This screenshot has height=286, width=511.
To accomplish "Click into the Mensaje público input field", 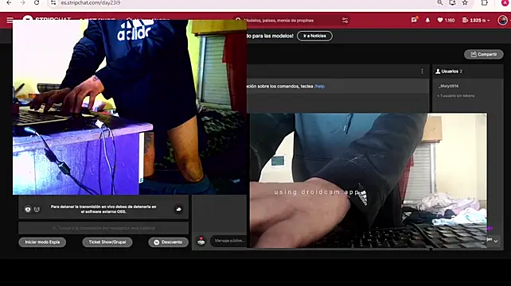I will coord(229,241).
